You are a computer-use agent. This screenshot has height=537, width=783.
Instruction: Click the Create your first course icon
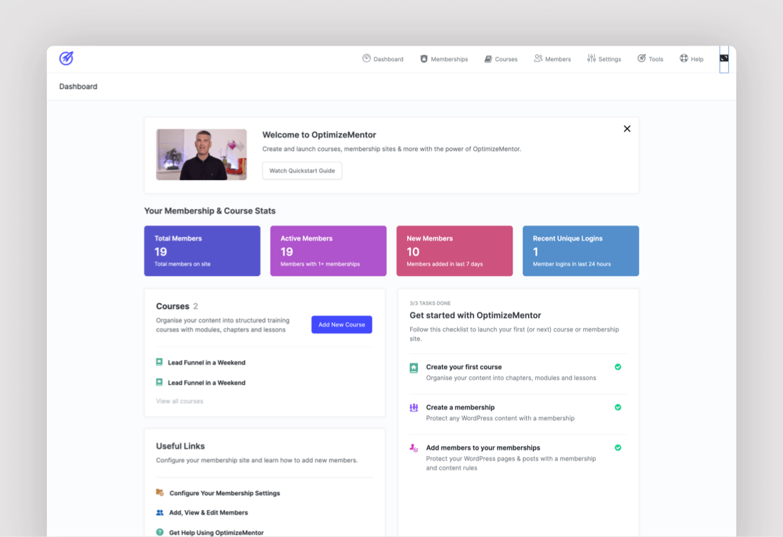click(414, 368)
